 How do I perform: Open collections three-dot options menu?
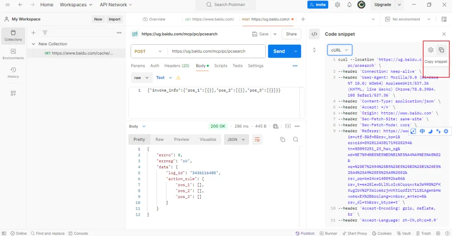(119, 33)
